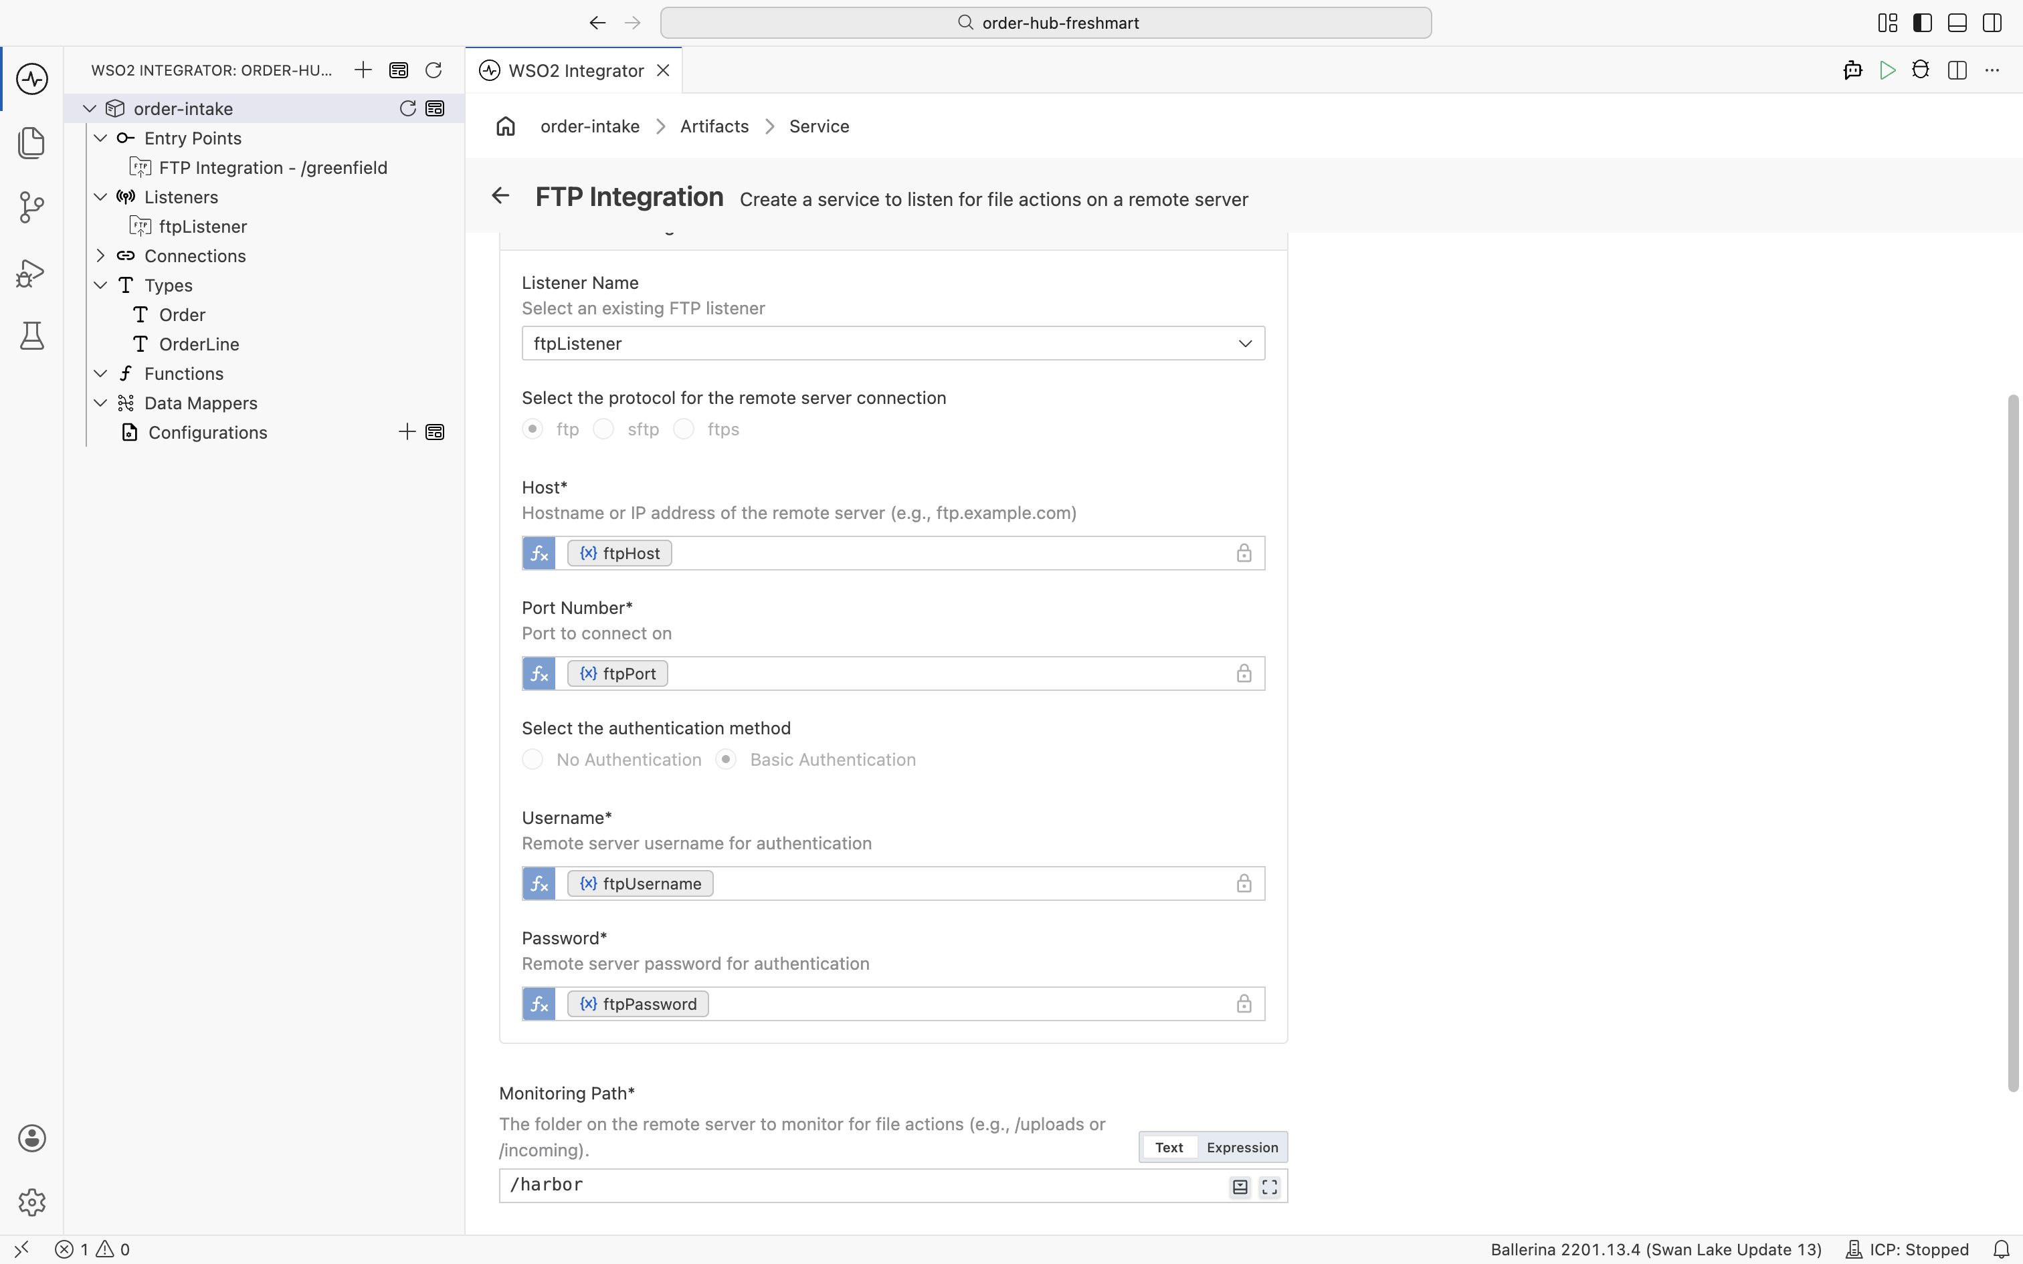
Task: Select the ftps protocol radio button
Action: [684, 429]
